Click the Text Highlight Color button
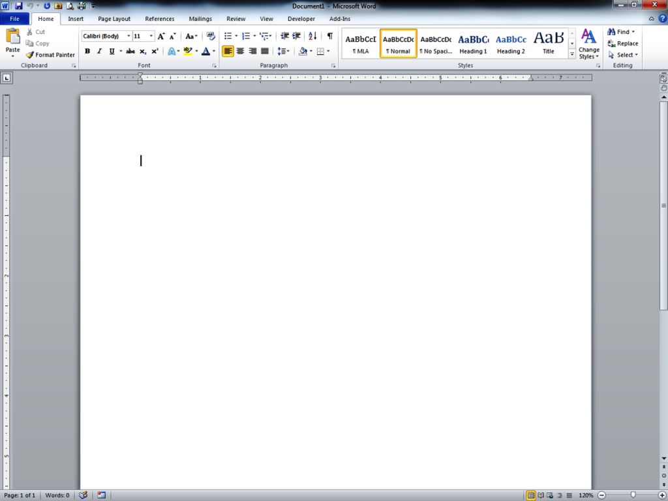Viewport: 668px width, 501px height. click(188, 51)
